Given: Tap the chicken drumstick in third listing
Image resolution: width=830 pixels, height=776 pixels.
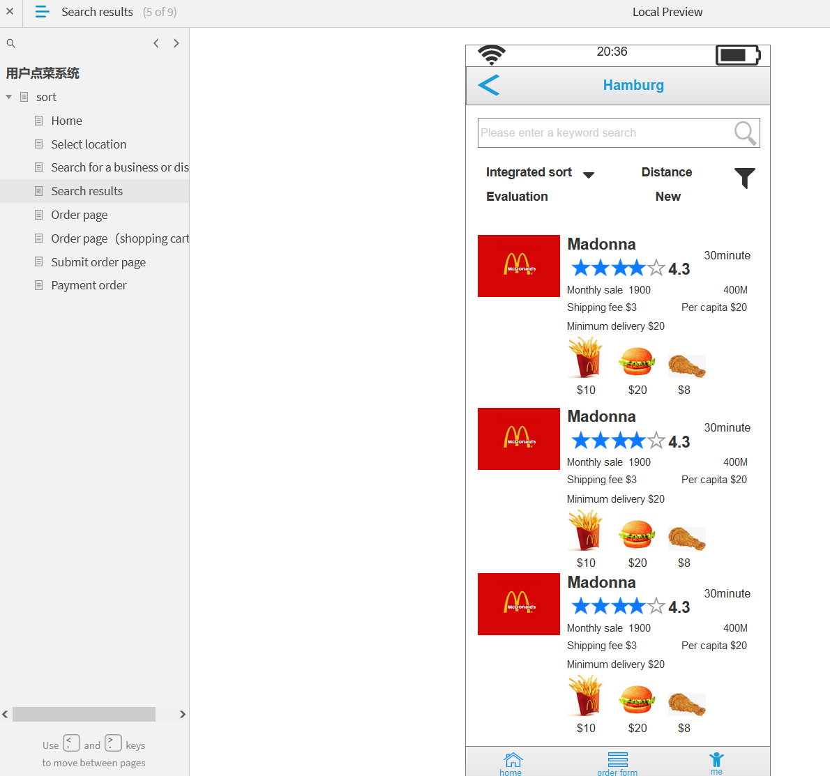Looking at the screenshot, I should click(x=686, y=704).
